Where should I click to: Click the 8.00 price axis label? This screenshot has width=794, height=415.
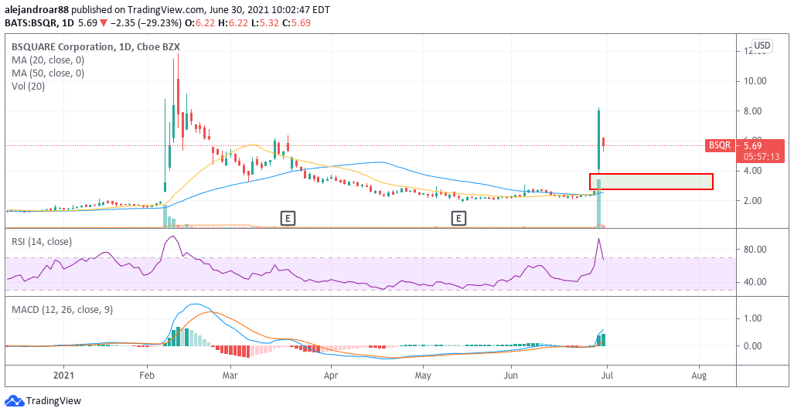(752, 111)
